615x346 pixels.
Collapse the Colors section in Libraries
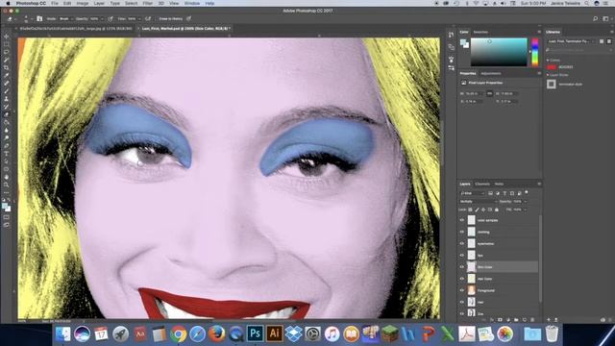point(548,60)
